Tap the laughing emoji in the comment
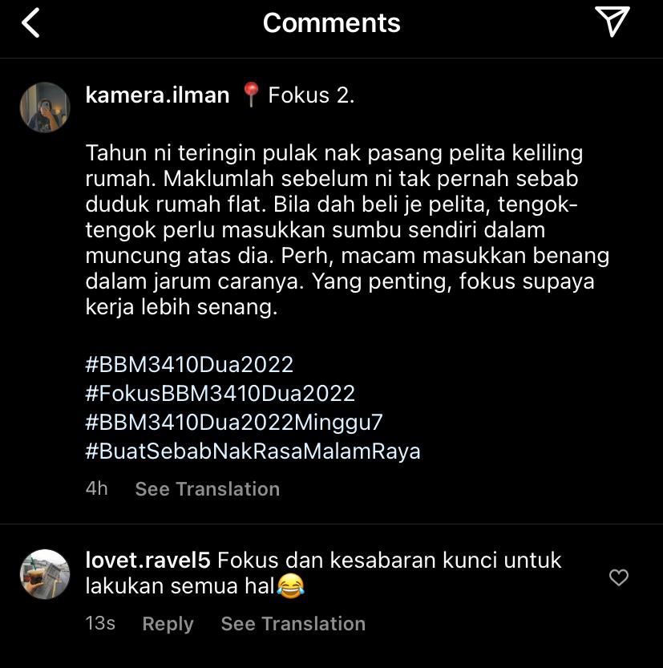Viewport: 663px width, 668px height. (x=290, y=585)
